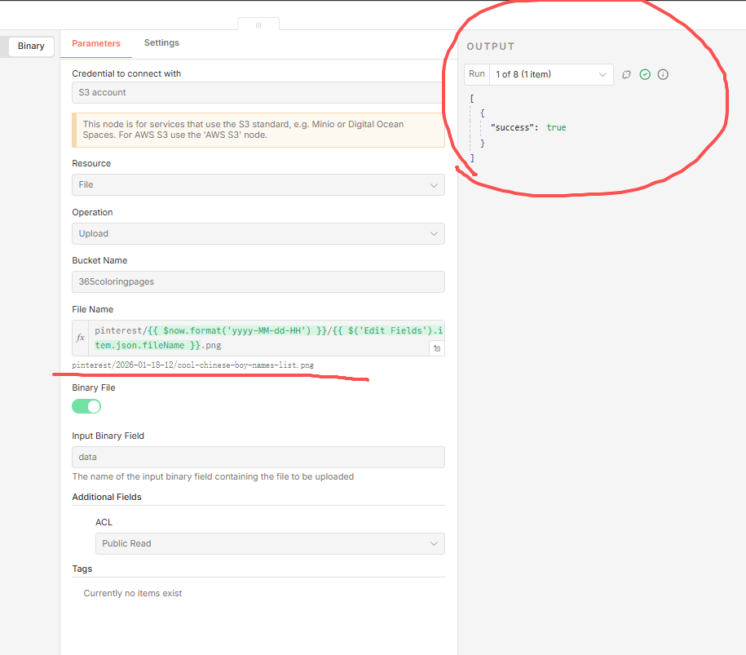This screenshot has height=655, width=746.
Task: Toggle the Binary File switch off
Action: click(x=86, y=406)
